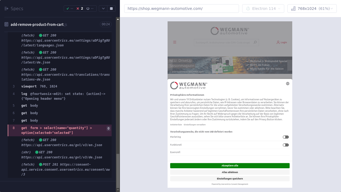Open Einstellungen verwalten link

pyautogui.click(x=194, y=125)
